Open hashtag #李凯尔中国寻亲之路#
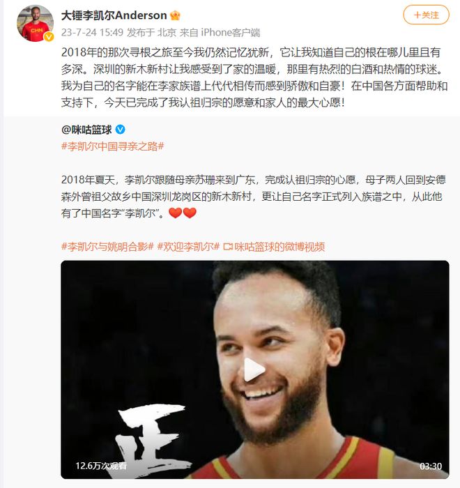Screen dimensions: 460x488 pos(113,146)
